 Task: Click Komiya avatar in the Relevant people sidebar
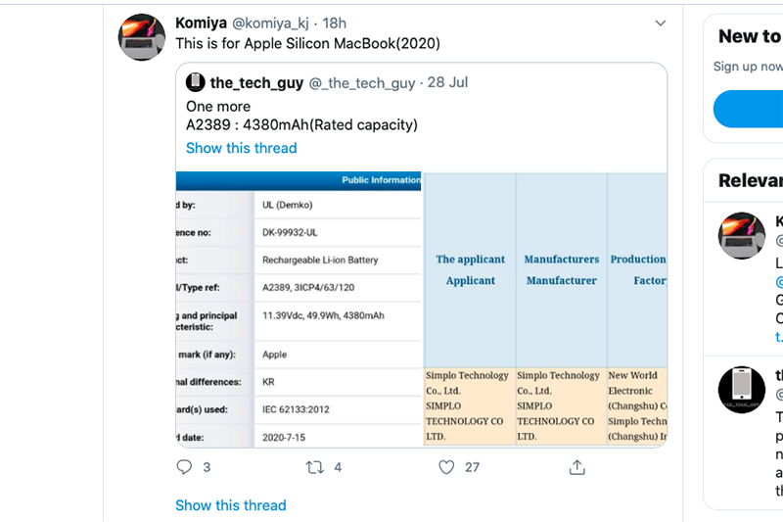pos(742,235)
